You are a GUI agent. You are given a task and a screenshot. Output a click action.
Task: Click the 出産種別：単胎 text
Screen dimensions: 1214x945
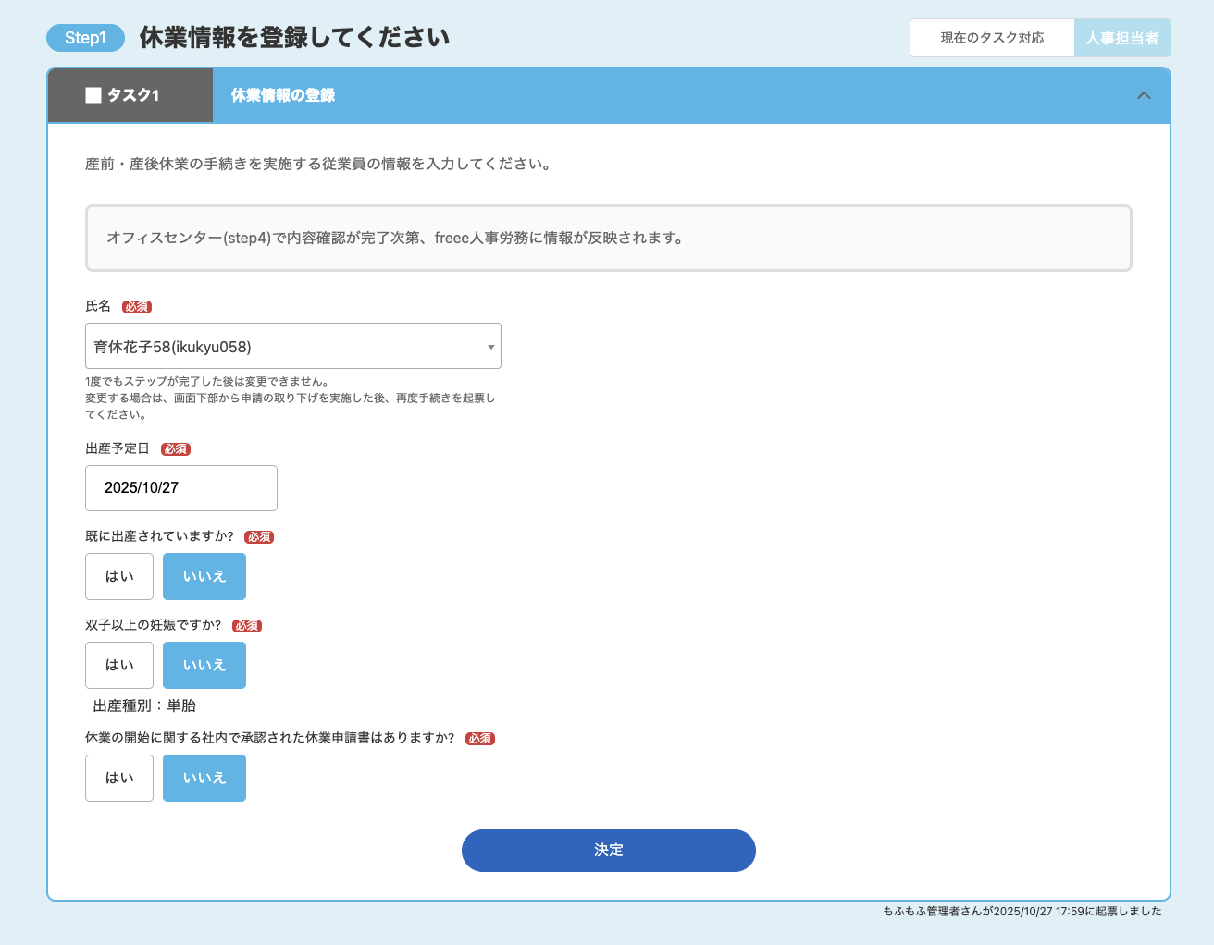click(x=144, y=706)
